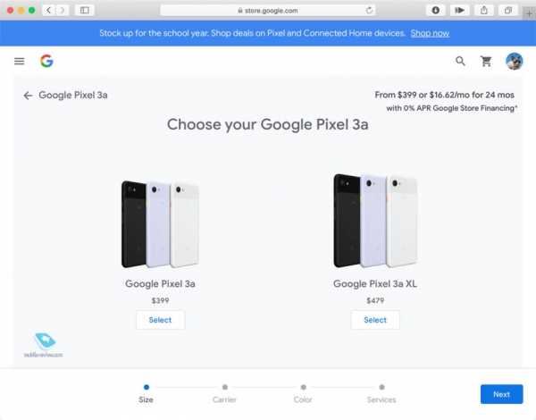536x420 pixels.
Task: Open the store search icon
Action: pyautogui.click(x=460, y=61)
